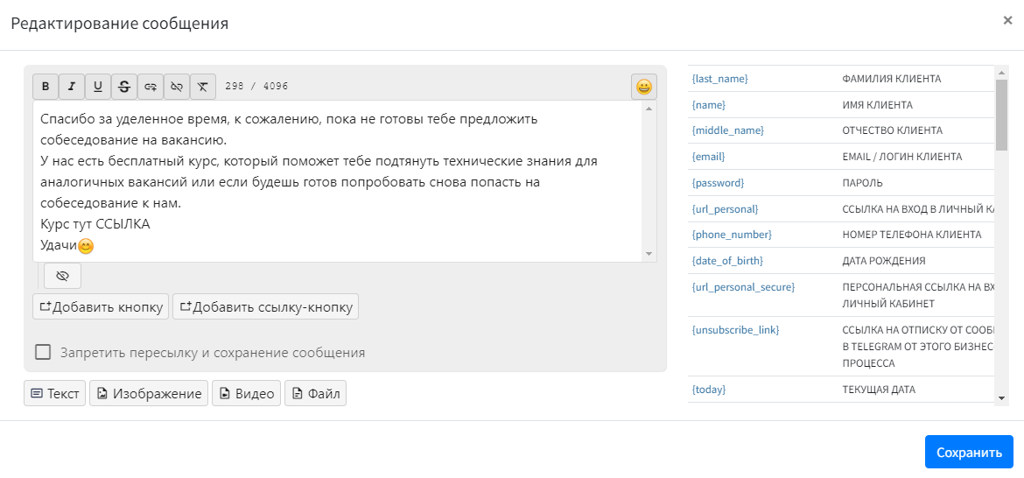The height and width of the screenshot is (478, 1024).
Task: Click the variables list scrollbar
Action: (x=1001, y=114)
